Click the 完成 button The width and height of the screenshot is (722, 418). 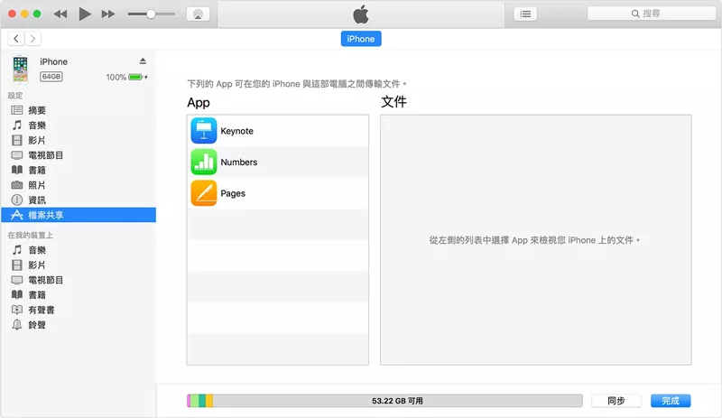[670, 401]
